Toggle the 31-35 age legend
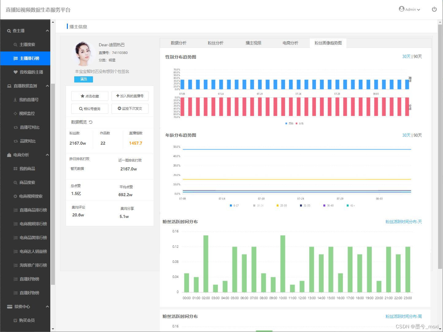 click(x=305, y=205)
